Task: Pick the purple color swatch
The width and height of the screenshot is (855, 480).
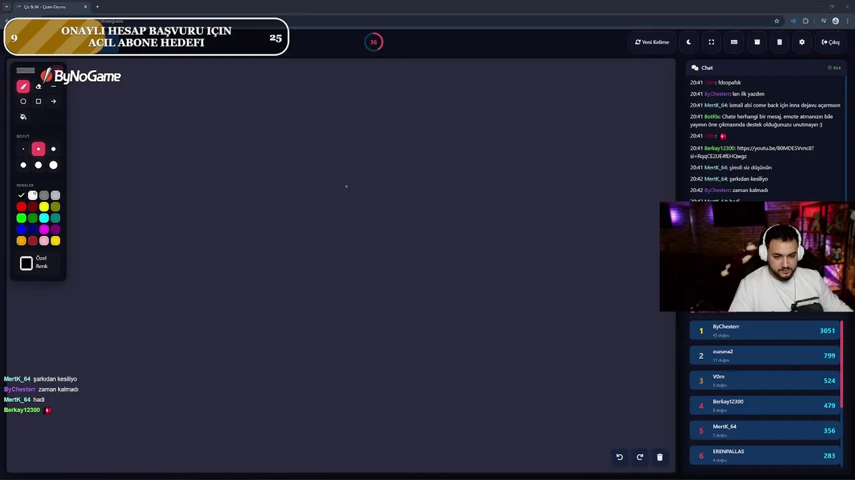Action: [55, 229]
